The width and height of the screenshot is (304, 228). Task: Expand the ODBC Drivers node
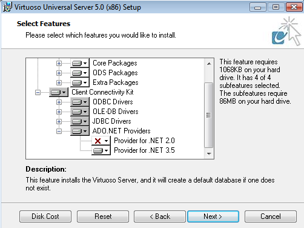click(x=59, y=102)
